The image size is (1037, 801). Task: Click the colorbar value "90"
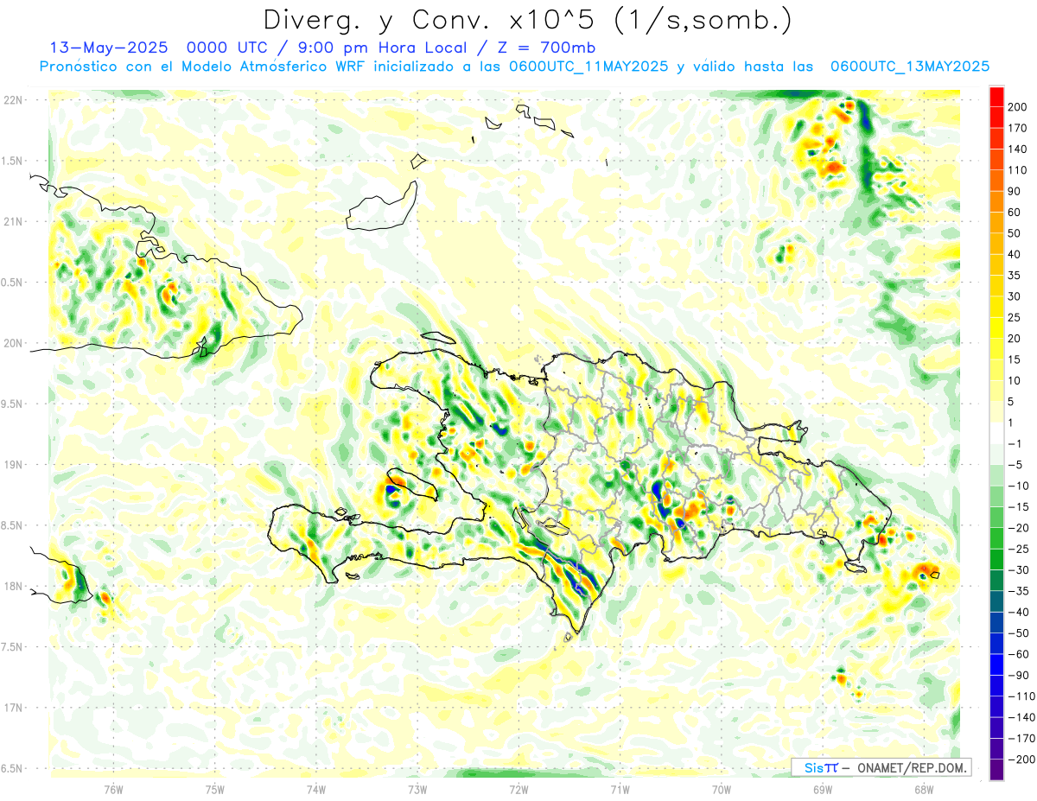1015,191
